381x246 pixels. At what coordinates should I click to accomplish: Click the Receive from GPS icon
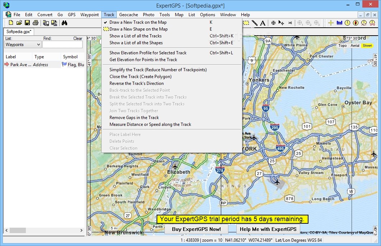pos(46,23)
